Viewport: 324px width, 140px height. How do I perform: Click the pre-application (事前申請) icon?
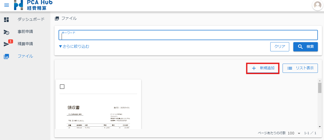(6, 32)
